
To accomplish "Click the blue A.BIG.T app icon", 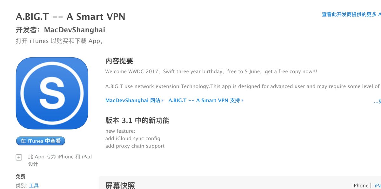I will pyautogui.click(x=52, y=93).
